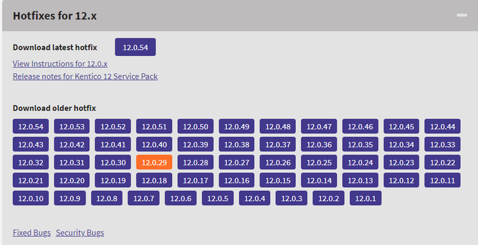Download hotfix 12.0.7
The height and width of the screenshot is (245, 478).
[143, 198]
